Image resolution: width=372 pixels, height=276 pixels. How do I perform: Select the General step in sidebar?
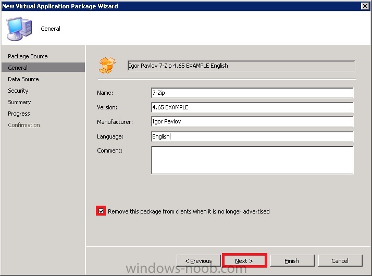[x=43, y=67]
